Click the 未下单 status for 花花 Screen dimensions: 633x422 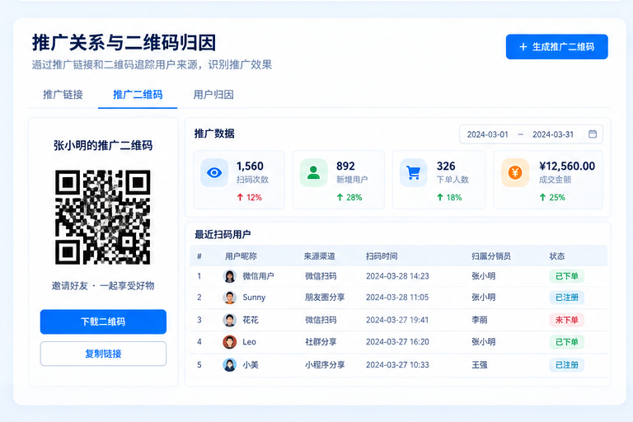[x=567, y=321]
